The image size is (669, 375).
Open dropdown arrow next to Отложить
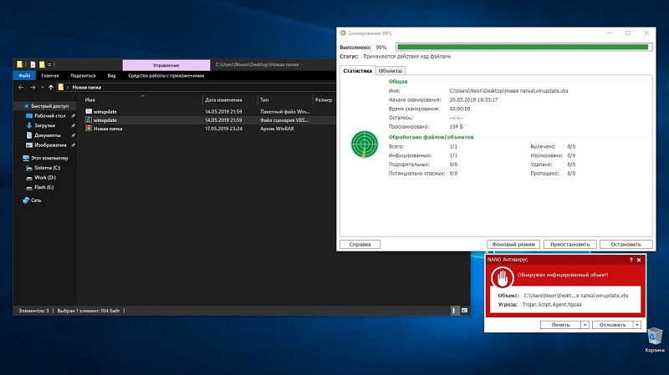[637, 324]
